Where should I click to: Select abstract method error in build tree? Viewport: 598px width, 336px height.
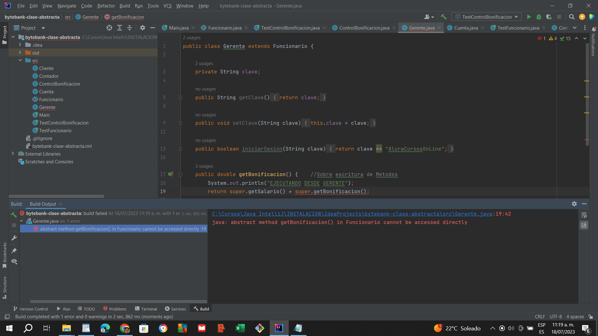(x=114, y=229)
